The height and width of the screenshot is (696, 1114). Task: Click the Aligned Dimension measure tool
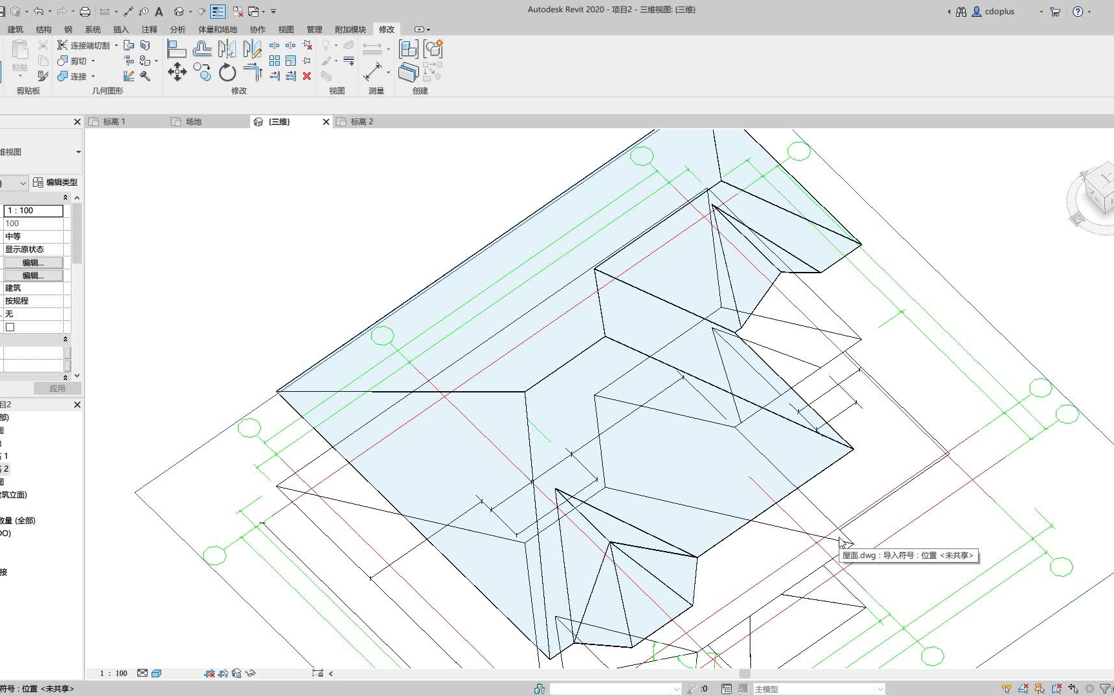[x=373, y=72]
